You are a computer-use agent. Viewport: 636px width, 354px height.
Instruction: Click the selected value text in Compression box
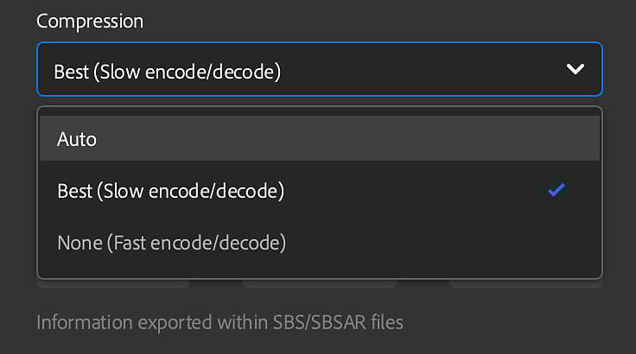pyautogui.click(x=168, y=70)
